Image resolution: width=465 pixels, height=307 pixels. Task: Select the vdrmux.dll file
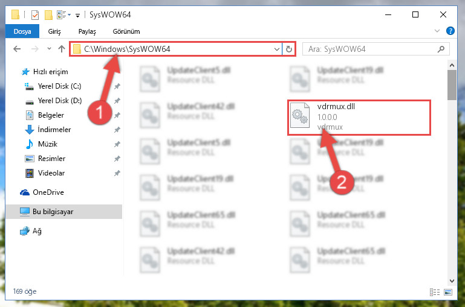pyautogui.click(x=359, y=118)
